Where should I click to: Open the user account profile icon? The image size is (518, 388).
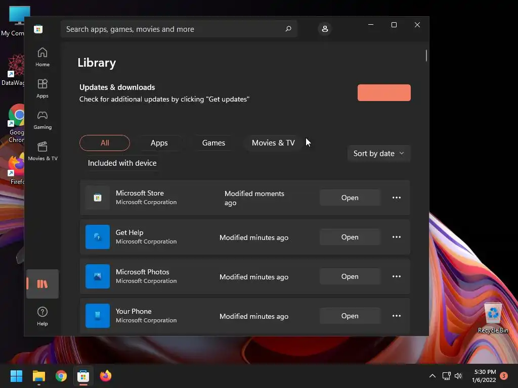[325, 29]
